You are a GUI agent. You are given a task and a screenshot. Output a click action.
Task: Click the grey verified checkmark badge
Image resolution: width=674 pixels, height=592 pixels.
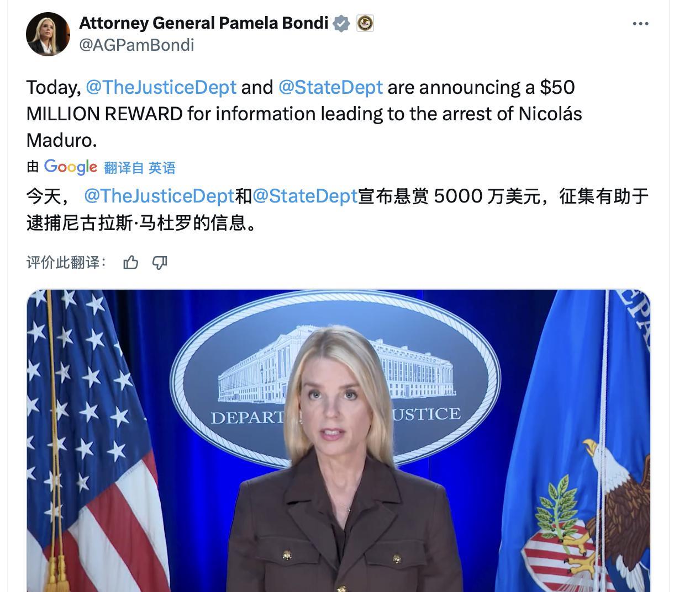click(x=341, y=23)
